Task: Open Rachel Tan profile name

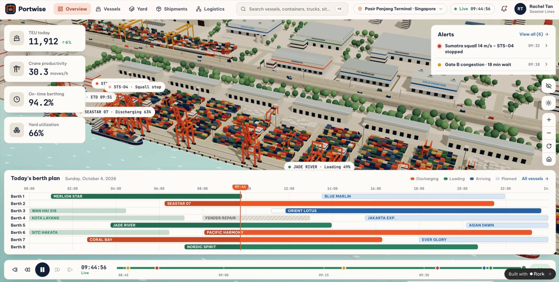Action: pyautogui.click(x=542, y=7)
